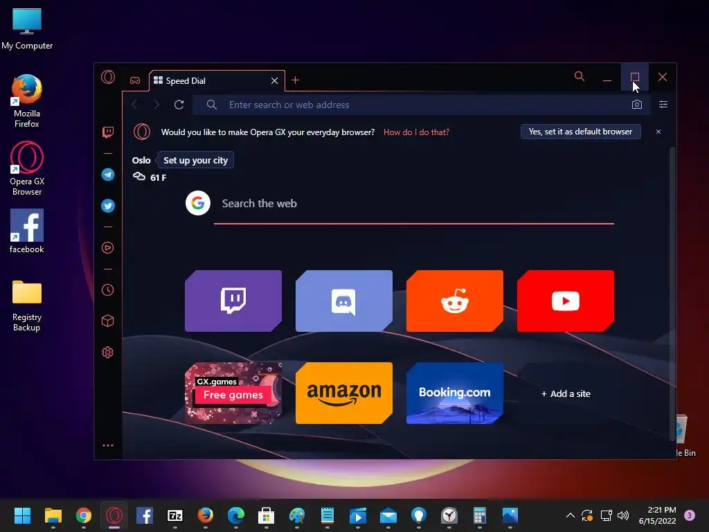This screenshot has width=709, height=532.
Task: Open Extensions cube icon in sidebar
Action: pos(107,321)
